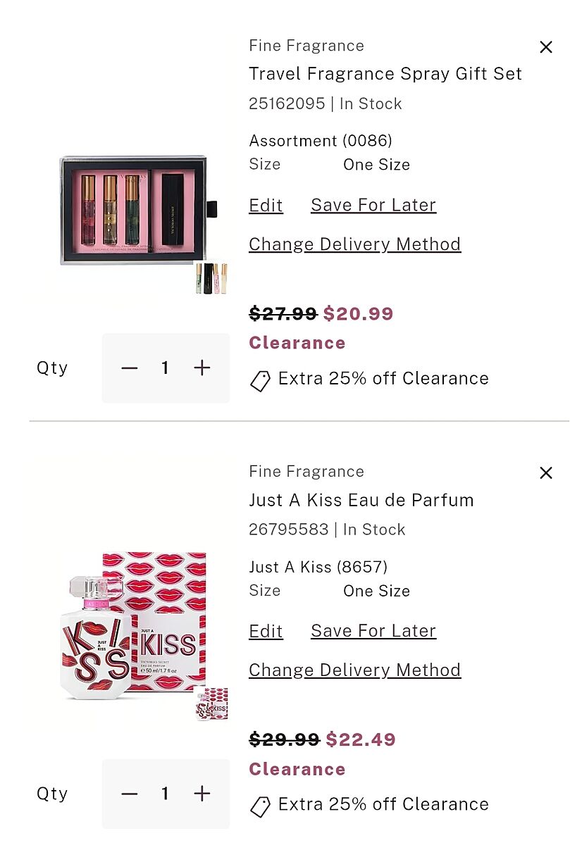
Task: Remove Just A Kiss Eau de Parfum item
Action: click(x=545, y=473)
